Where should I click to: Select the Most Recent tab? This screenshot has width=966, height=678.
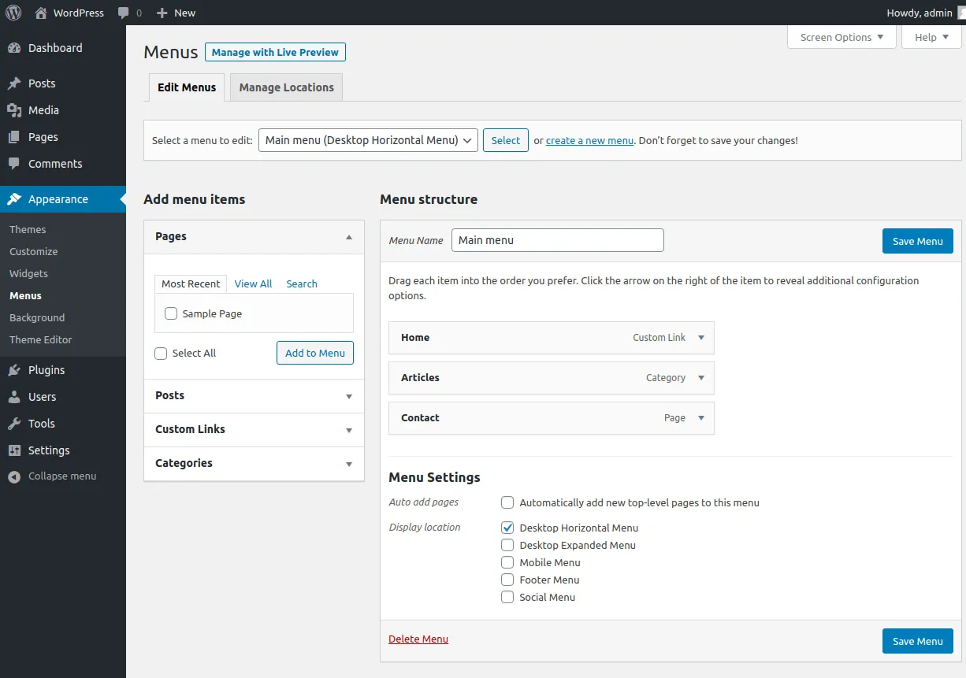(x=191, y=283)
